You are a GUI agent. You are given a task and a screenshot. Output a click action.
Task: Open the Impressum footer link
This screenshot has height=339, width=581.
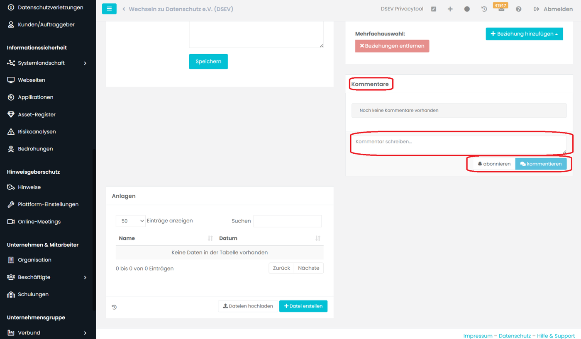click(x=478, y=336)
